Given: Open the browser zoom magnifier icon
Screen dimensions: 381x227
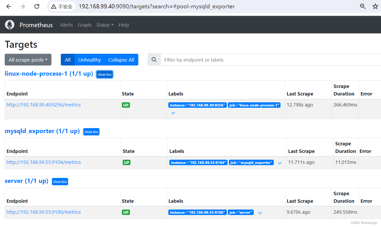Looking at the screenshot, I should click(x=363, y=6).
